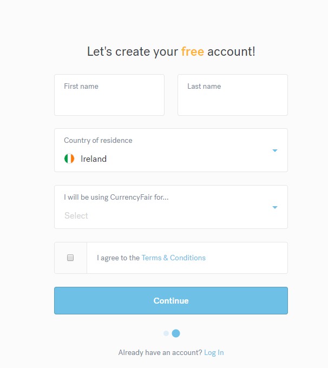Click the Country of residence arrow icon

(x=275, y=150)
